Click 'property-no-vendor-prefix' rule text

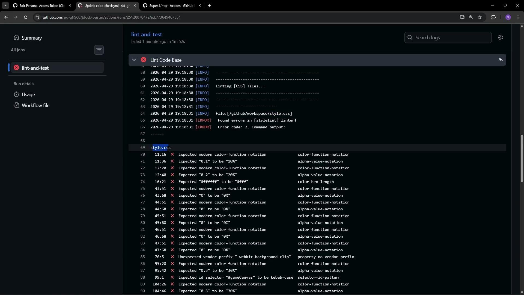coord(326,257)
